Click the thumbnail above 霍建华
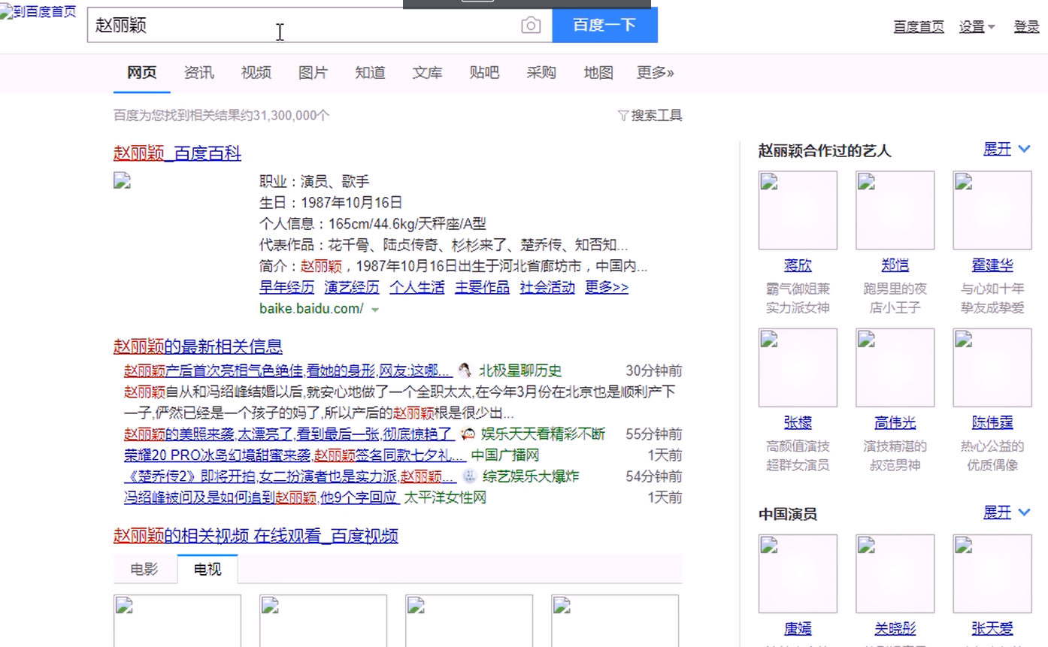The width and height of the screenshot is (1048, 647). click(x=992, y=210)
